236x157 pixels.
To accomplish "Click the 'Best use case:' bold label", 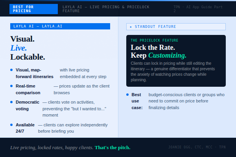I will tap(137, 101).
